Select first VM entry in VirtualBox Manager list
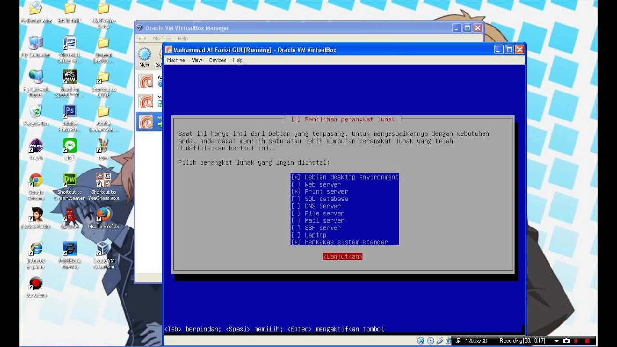 coord(149,81)
